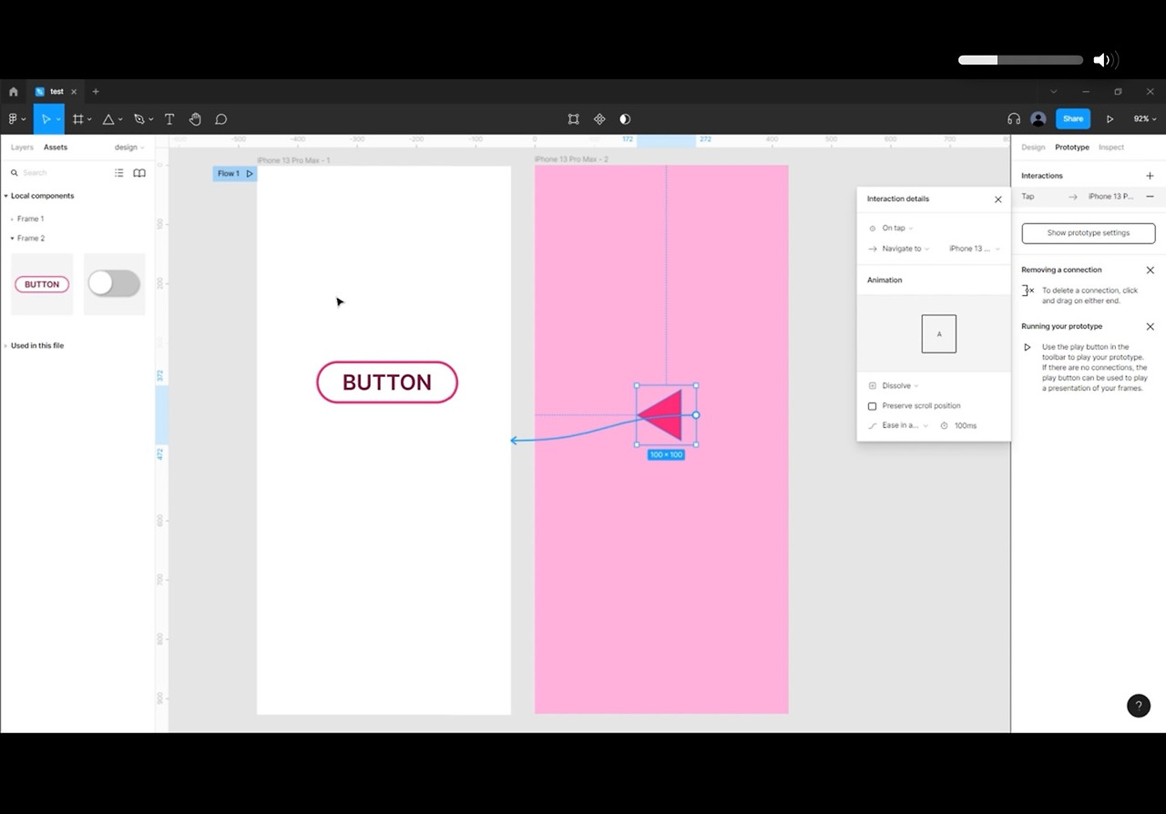Expand the Used in this file section

pos(6,346)
